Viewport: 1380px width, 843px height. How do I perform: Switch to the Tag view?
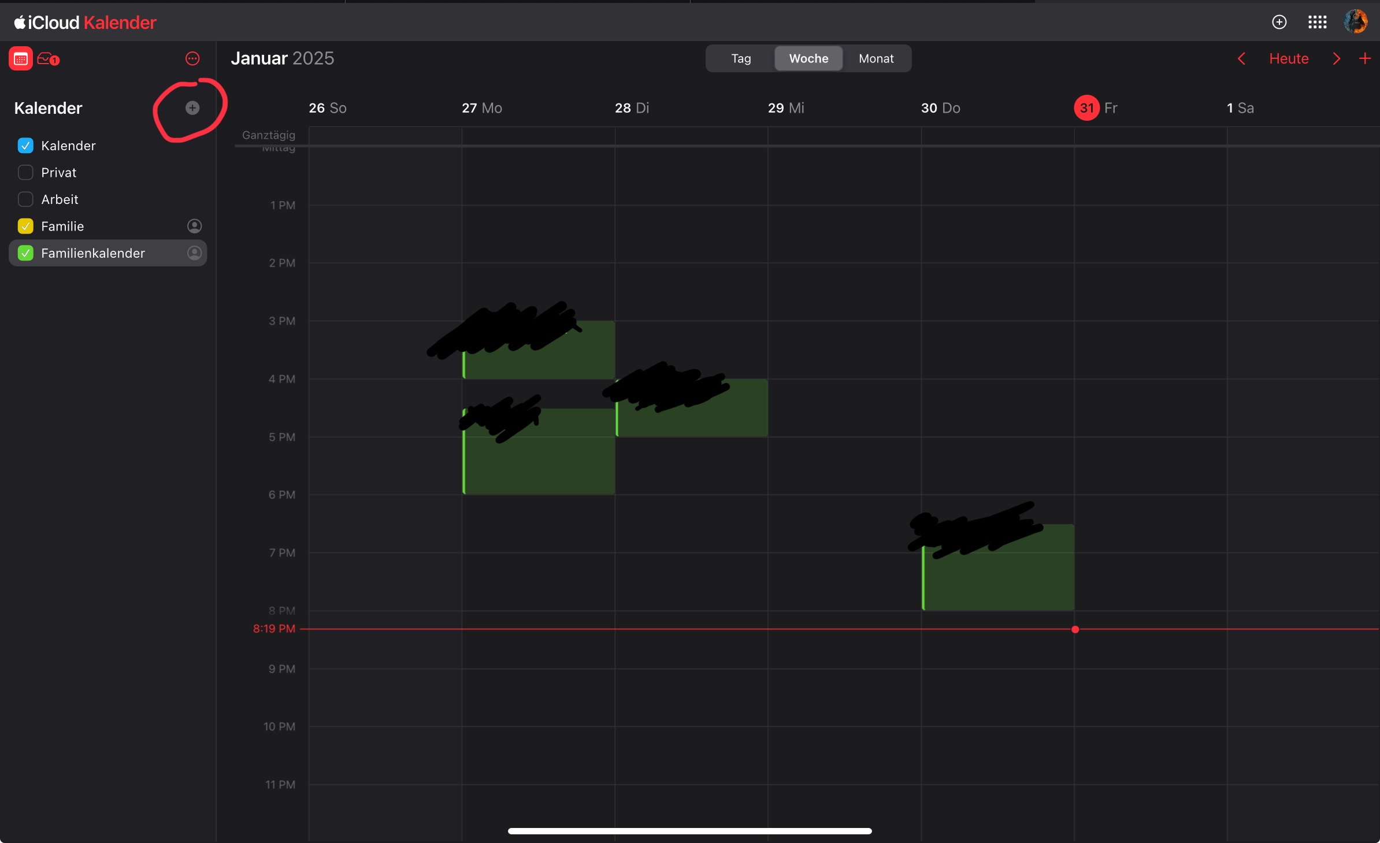pyautogui.click(x=741, y=58)
